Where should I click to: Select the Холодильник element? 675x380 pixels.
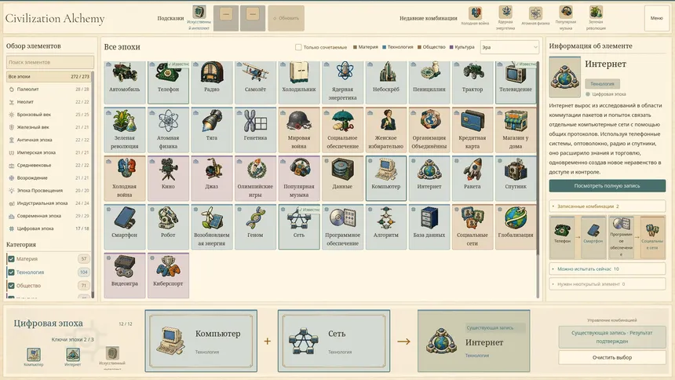click(299, 82)
